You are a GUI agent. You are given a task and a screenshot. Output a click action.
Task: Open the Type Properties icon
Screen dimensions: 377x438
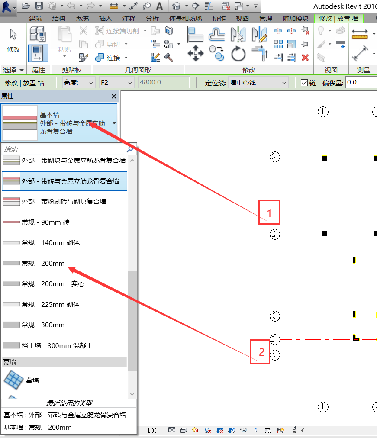tap(38, 35)
